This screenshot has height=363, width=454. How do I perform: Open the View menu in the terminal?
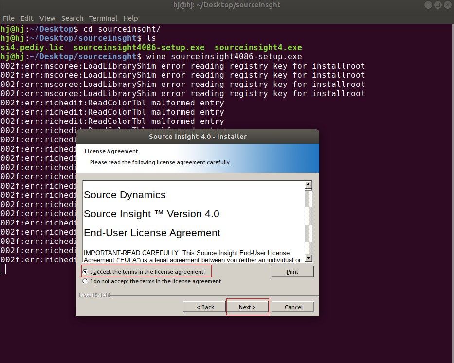tap(47, 18)
